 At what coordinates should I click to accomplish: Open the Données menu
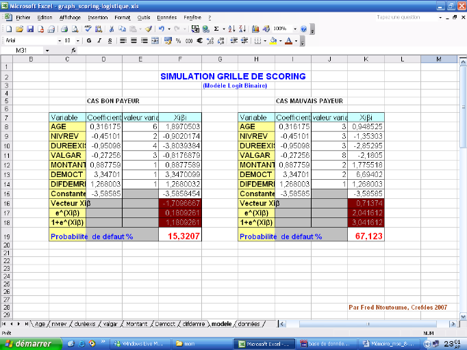click(166, 17)
